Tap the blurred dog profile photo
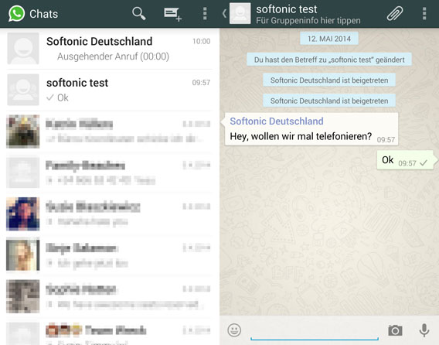The image size is (439, 345). tap(23, 132)
